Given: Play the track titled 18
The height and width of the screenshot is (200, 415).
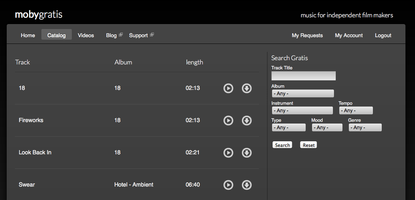Looking at the screenshot, I should (228, 88).
